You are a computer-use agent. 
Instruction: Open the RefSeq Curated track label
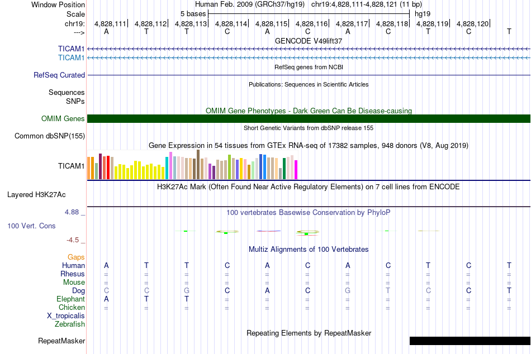(59, 75)
